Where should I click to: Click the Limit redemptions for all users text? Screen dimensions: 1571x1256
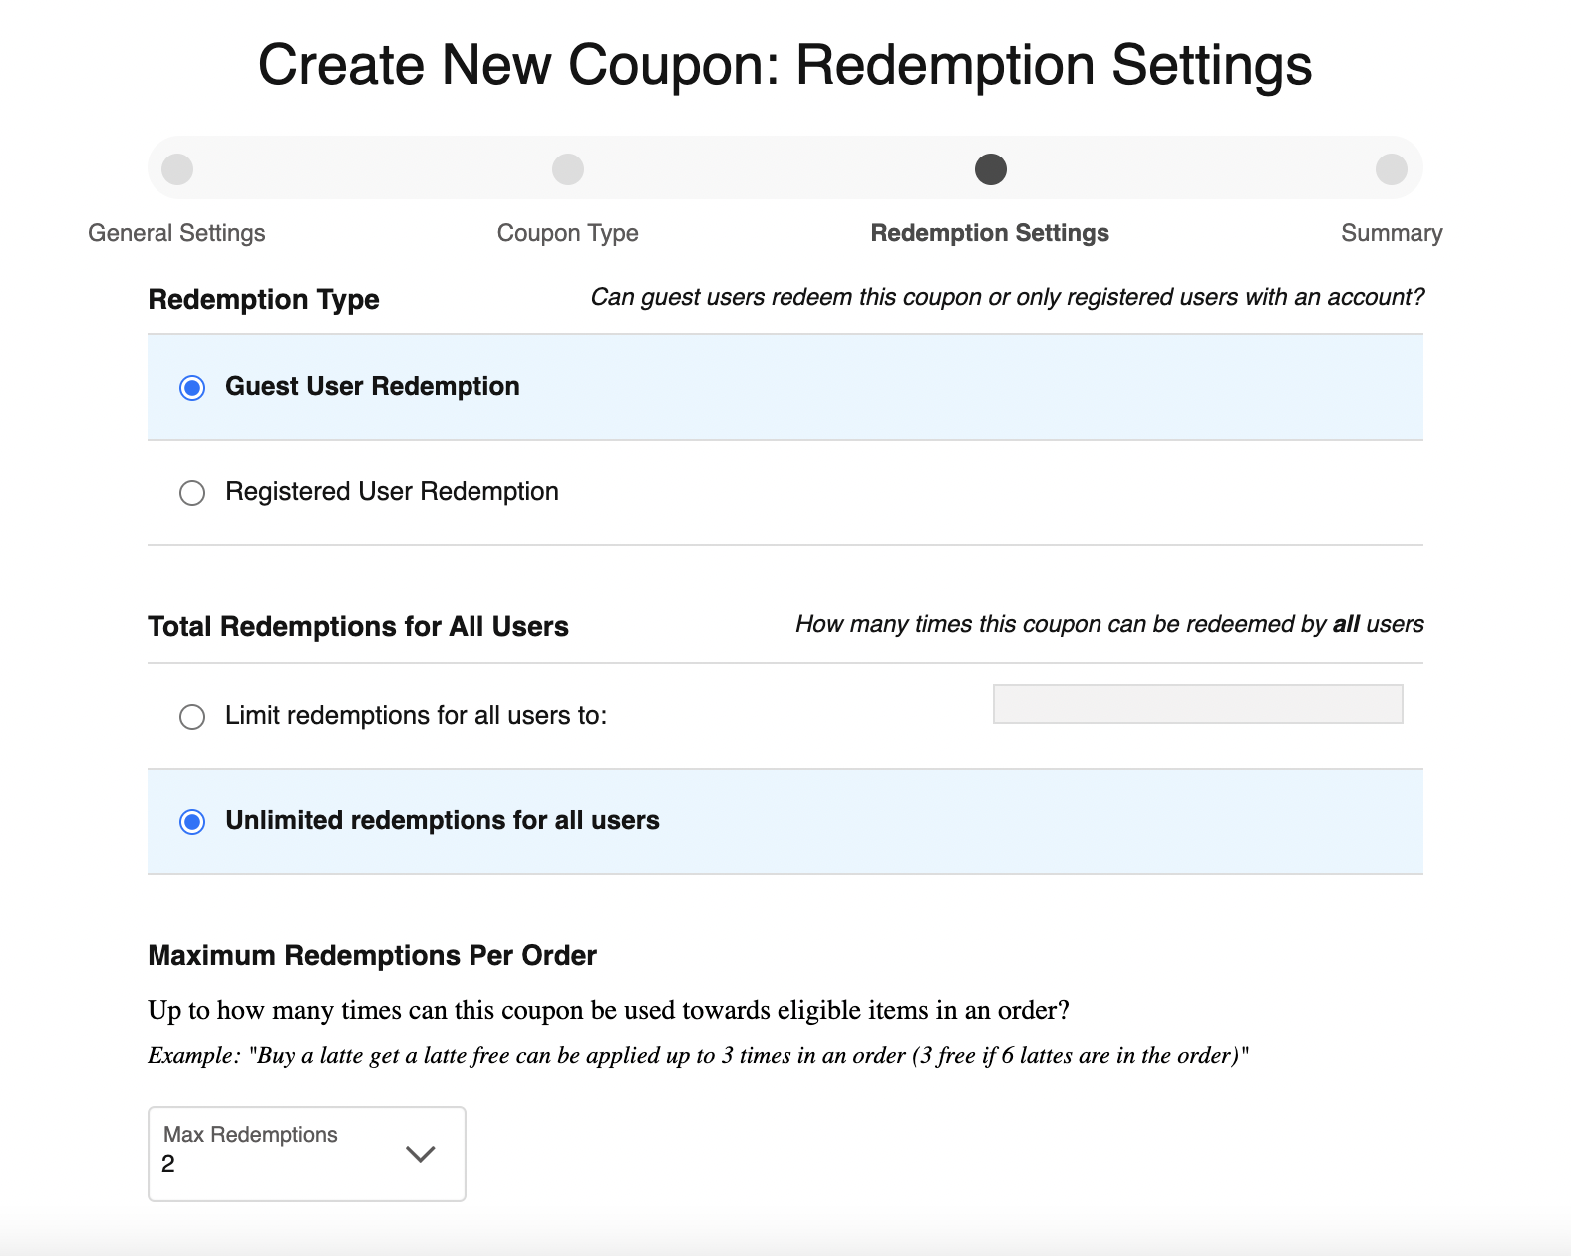click(416, 716)
